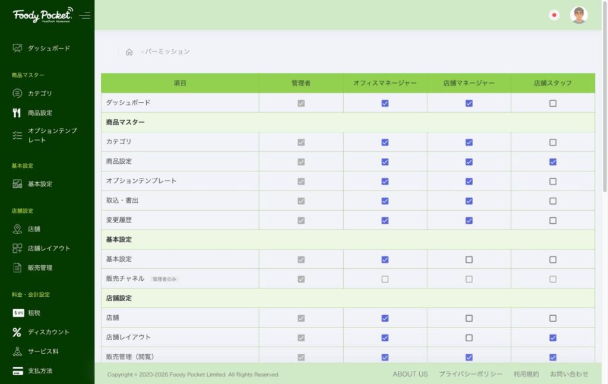Screen dimensions: 608x384
Task: Collapse the sidebar with the hamburger icon
Action: (85, 15)
